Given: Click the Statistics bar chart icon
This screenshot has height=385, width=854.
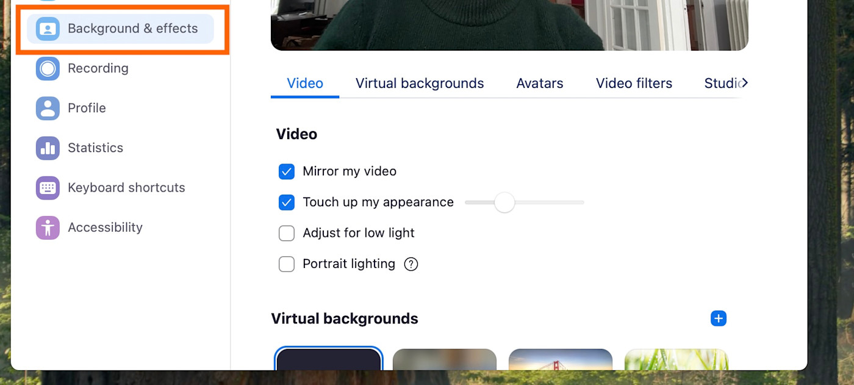Looking at the screenshot, I should pyautogui.click(x=48, y=148).
